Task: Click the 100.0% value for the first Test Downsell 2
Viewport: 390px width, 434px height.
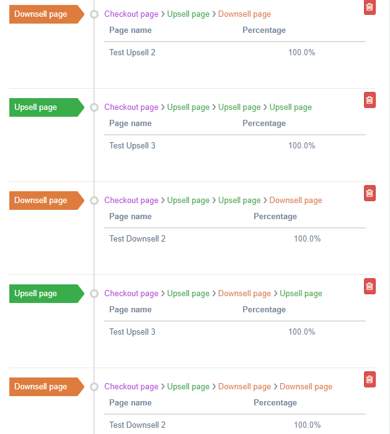Action: pos(307,239)
